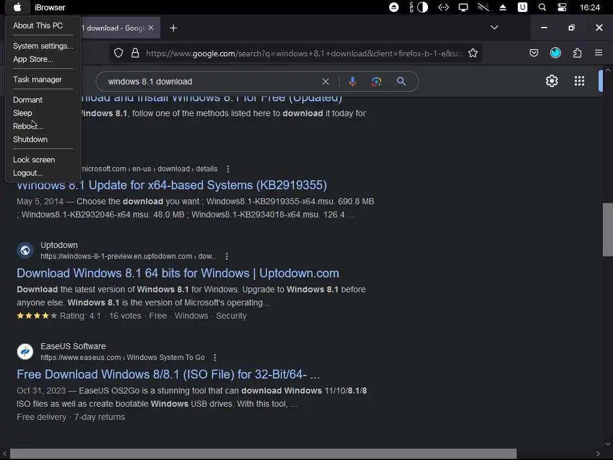Toggle the half-circle contrast icon in menu bar
Viewport: 613px width, 460px height.
coord(423,7)
